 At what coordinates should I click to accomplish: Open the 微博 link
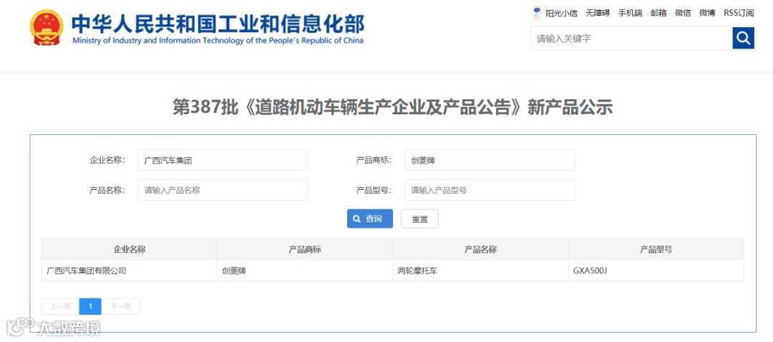click(x=707, y=13)
